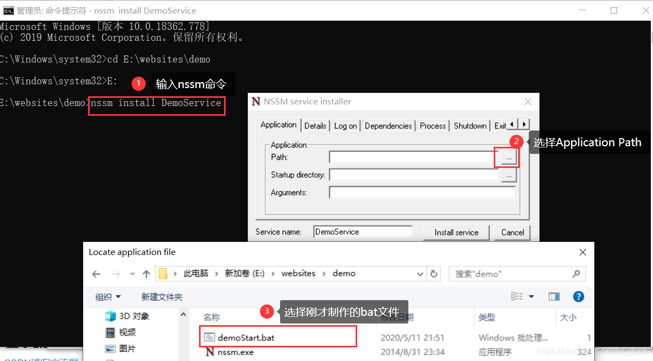
Task: Cancel the NSSM service installer
Action: 512,232
